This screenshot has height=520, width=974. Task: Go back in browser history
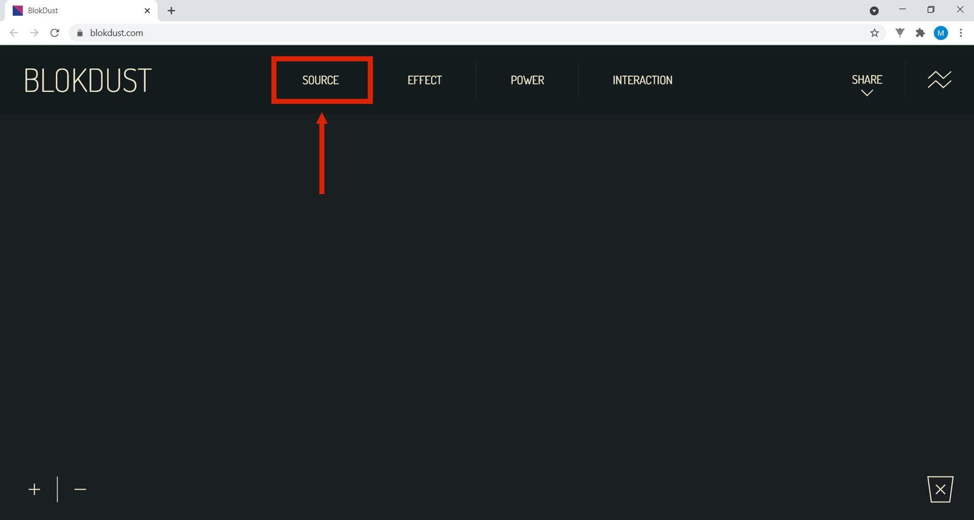click(x=14, y=33)
